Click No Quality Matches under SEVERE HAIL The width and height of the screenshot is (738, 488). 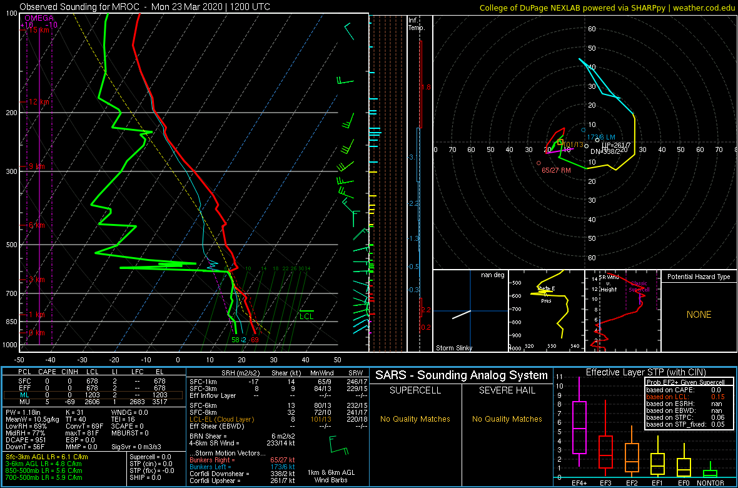pos(507,419)
